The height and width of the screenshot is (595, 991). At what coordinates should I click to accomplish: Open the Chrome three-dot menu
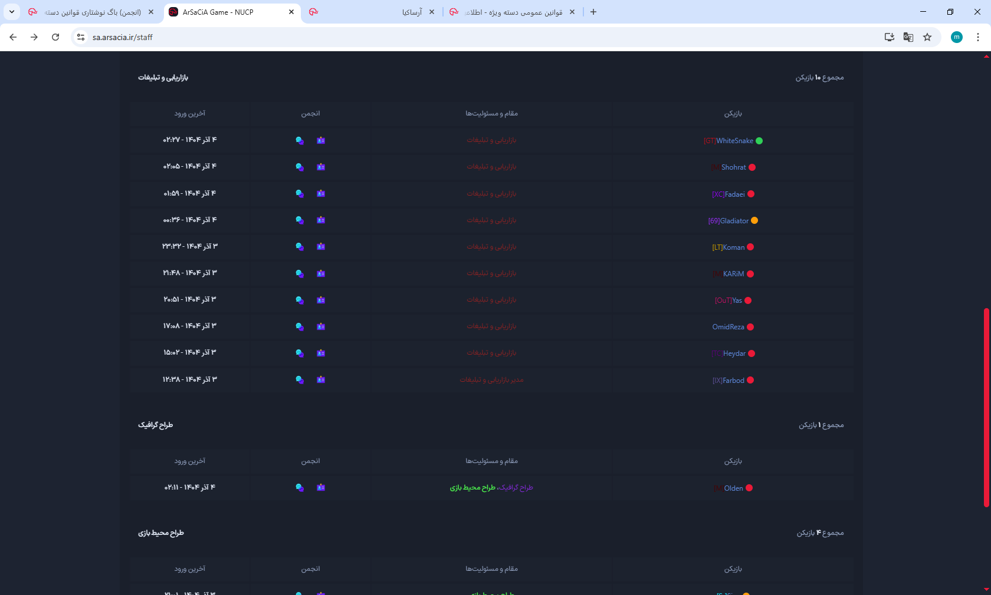point(978,37)
